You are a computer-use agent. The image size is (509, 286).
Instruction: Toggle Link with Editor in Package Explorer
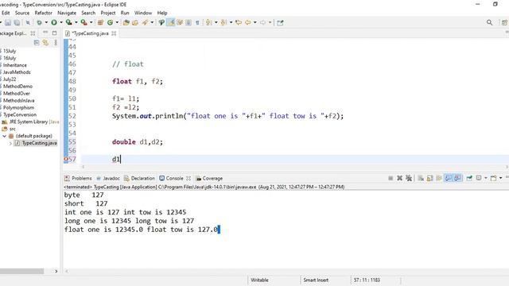[x=45, y=42]
